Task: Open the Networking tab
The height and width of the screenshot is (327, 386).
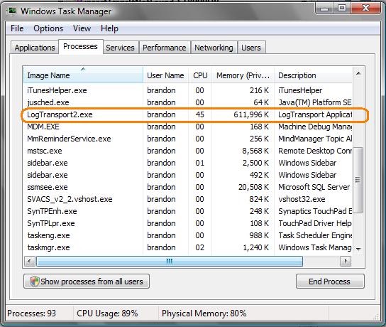Action: (x=214, y=48)
